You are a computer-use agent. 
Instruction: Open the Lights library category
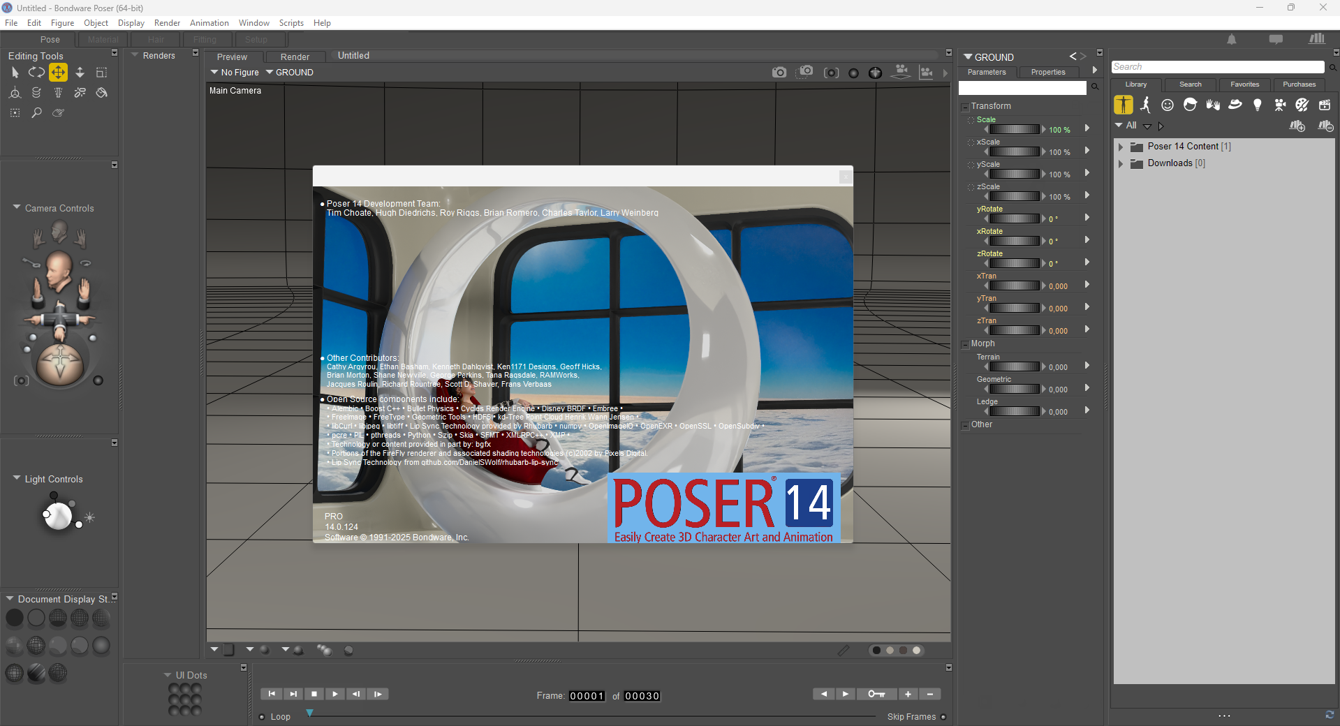point(1257,105)
